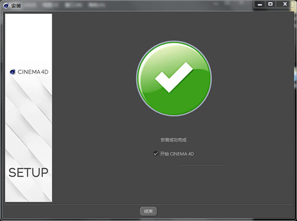The width and height of the screenshot is (297, 221).
Task: Click the Cinema 4D logo in the sidebar
Action: 12,72
